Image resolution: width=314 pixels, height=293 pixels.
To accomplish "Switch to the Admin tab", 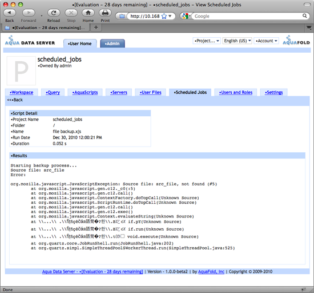I will pyautogui.click(x=112, y=43).
